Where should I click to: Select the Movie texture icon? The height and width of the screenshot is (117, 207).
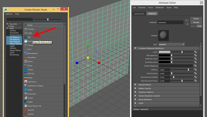[x=26, y=61]
